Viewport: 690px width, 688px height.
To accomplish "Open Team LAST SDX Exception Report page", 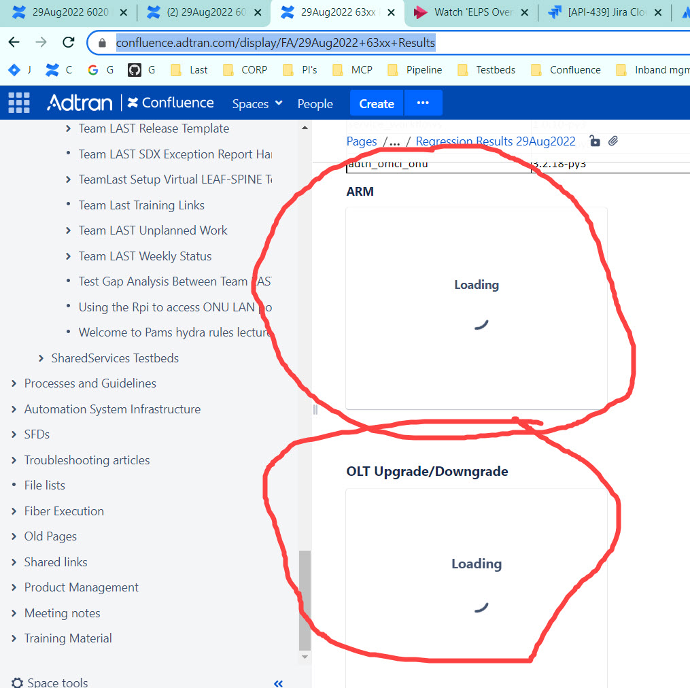I will pyautogui.click(x=175, y=154).
